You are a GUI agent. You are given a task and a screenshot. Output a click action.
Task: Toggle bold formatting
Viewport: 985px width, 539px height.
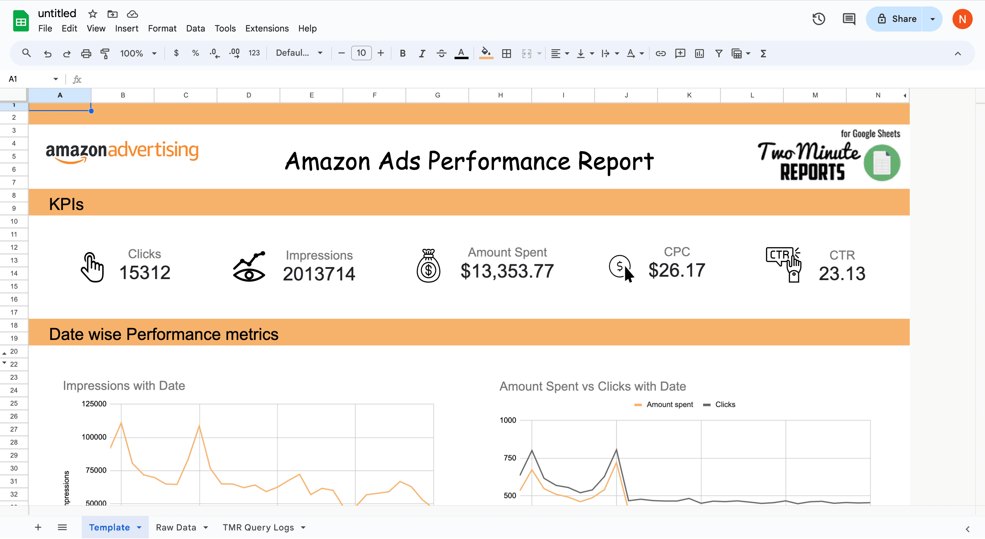point(402,53)
